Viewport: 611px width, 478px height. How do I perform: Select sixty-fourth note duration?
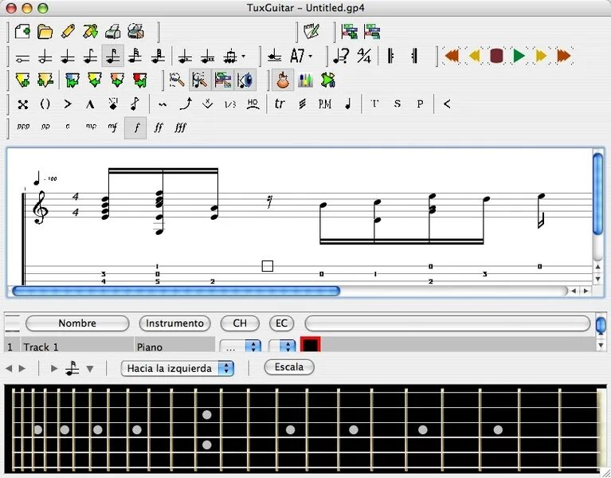158,57
